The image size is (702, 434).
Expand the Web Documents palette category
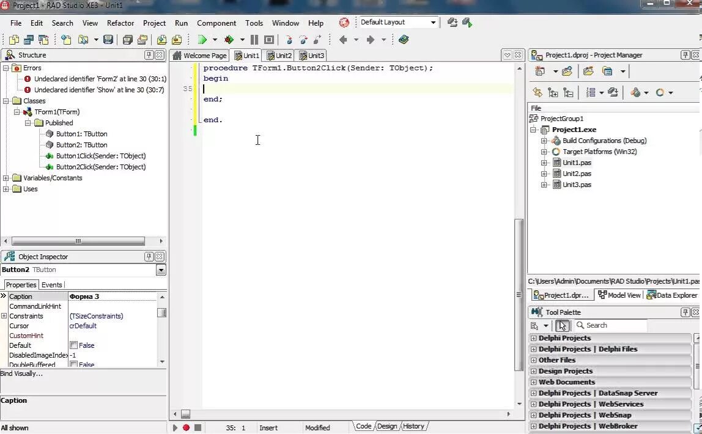tap(533, 382)
